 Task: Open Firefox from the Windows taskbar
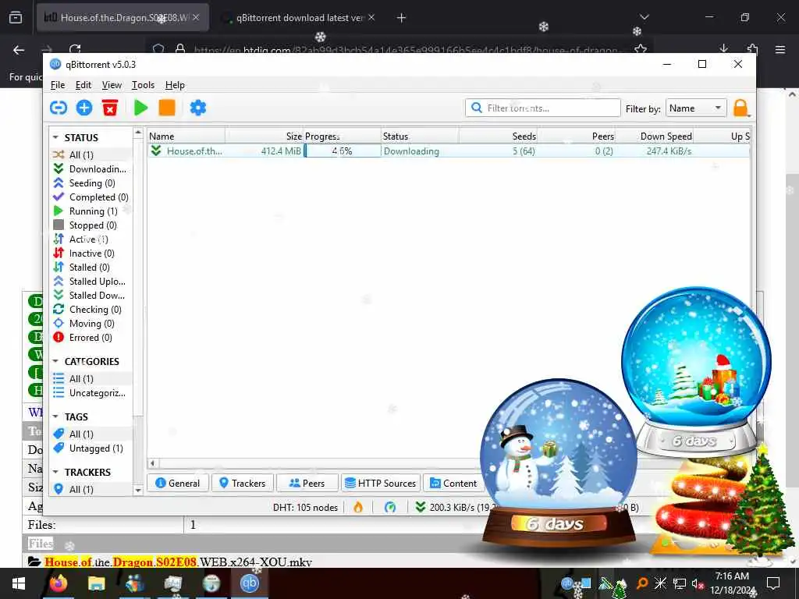58,583
